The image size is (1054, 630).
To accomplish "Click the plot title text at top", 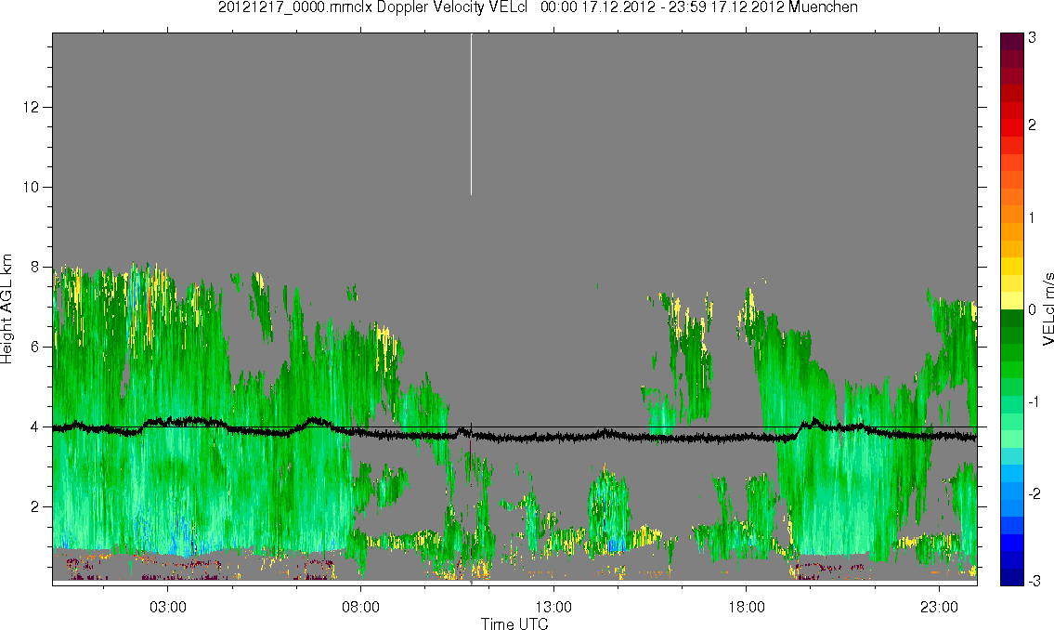I will point(538,7).
